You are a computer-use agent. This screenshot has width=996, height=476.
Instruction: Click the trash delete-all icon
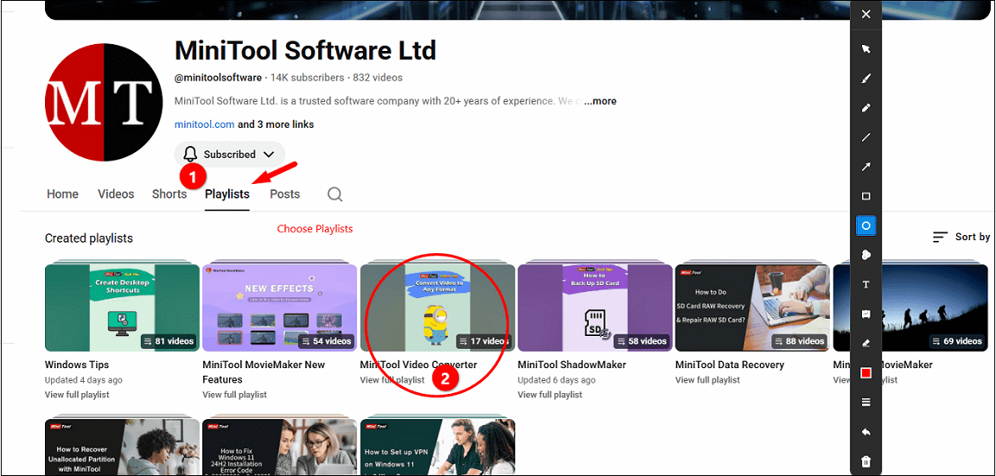click(x=865, y=461)
